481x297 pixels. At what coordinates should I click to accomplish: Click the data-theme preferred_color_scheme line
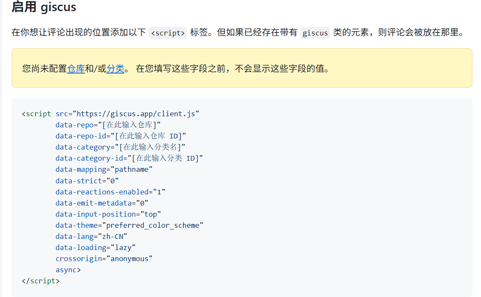(129, 225)
